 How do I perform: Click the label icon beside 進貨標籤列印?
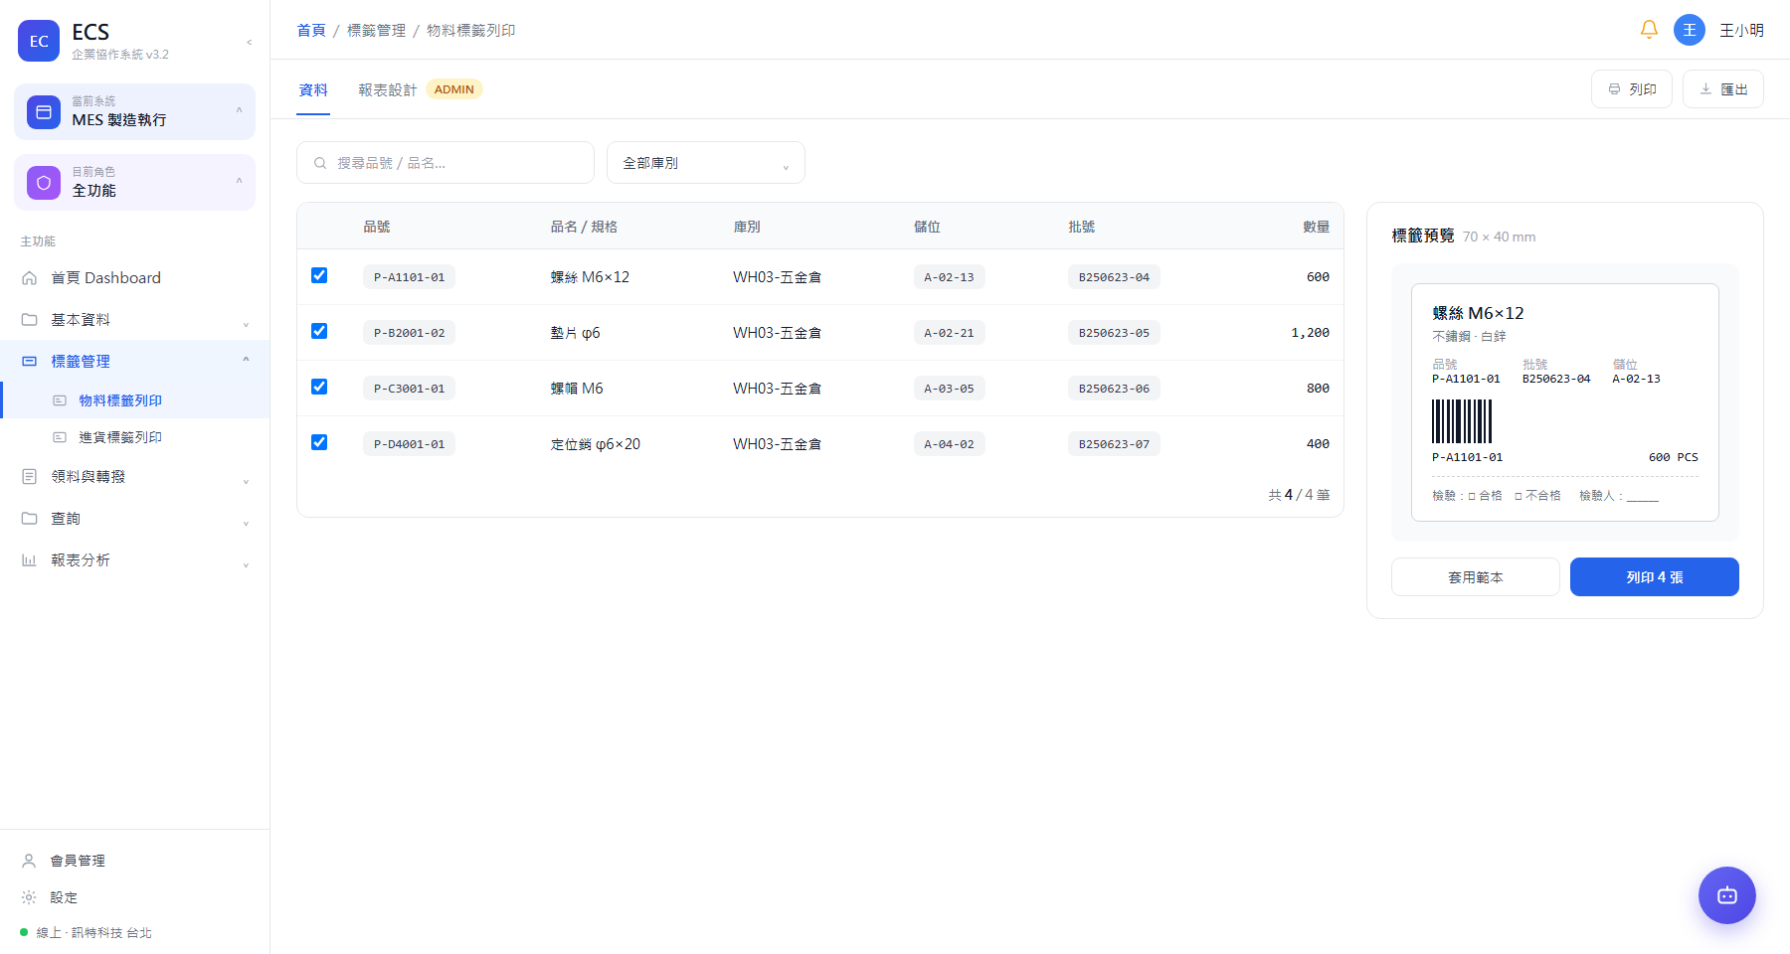pyautogui.click(x=60, y=437)
